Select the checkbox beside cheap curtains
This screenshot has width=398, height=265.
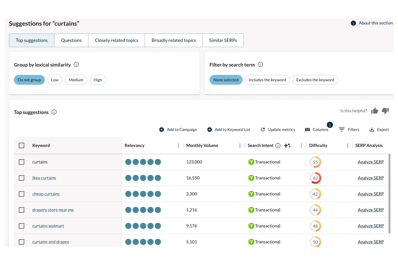(x=22, y=194)
